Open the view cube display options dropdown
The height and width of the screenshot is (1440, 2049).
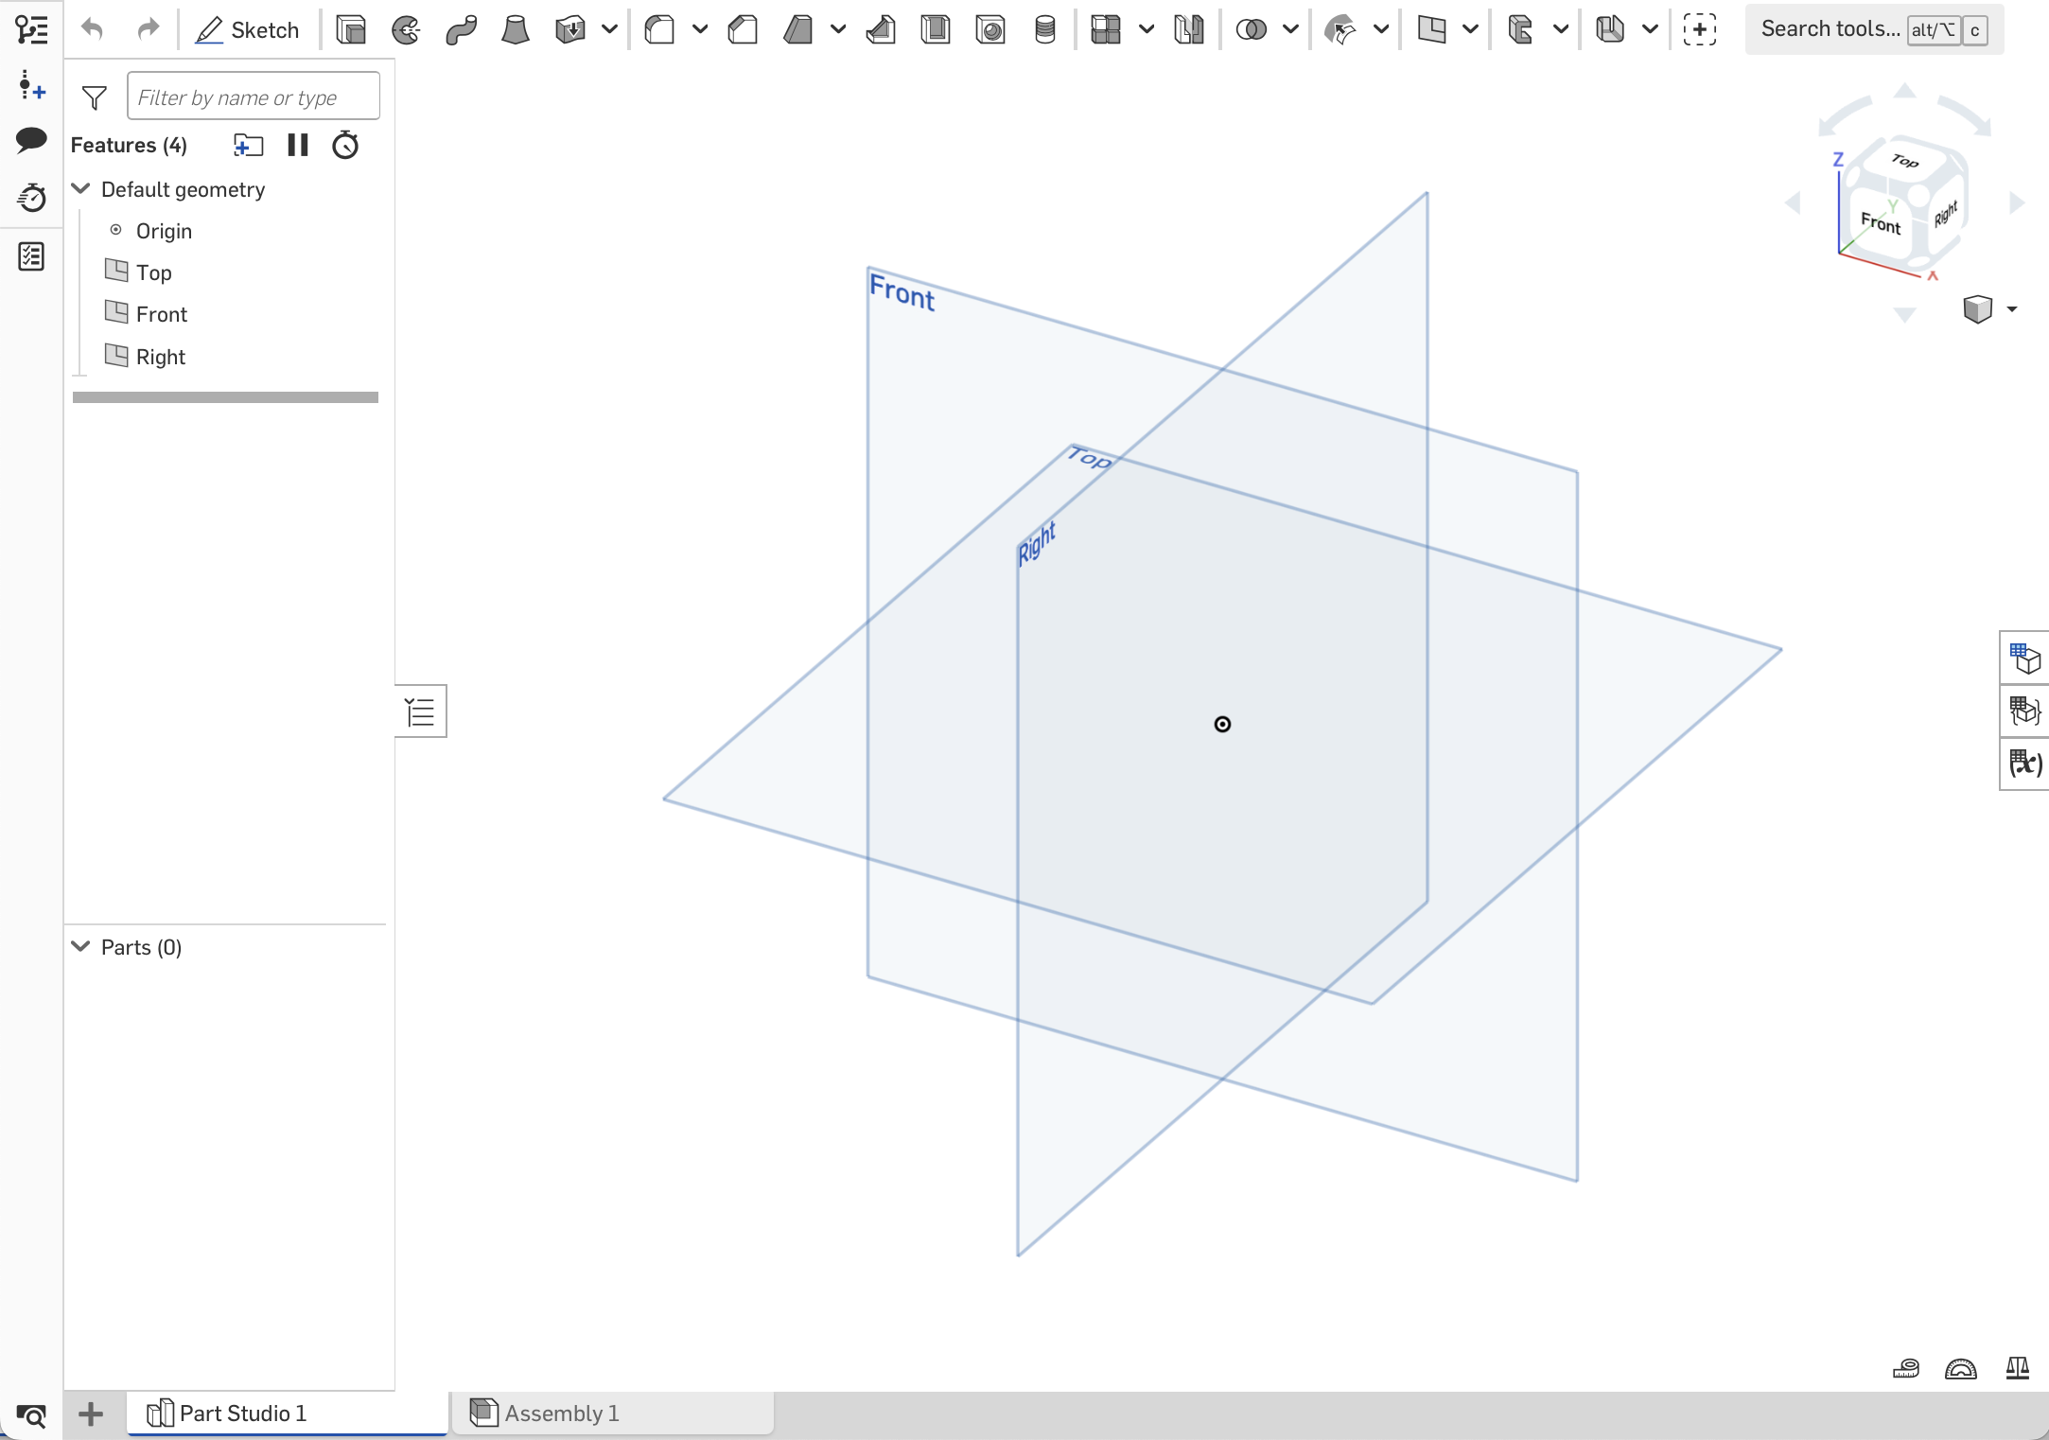point(2011,309)
